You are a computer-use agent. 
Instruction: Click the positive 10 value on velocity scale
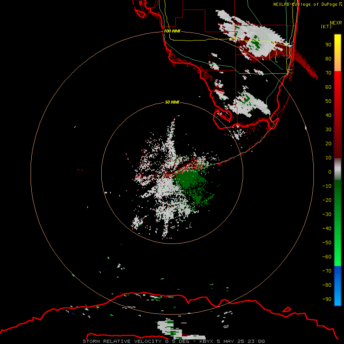[328, 158]
